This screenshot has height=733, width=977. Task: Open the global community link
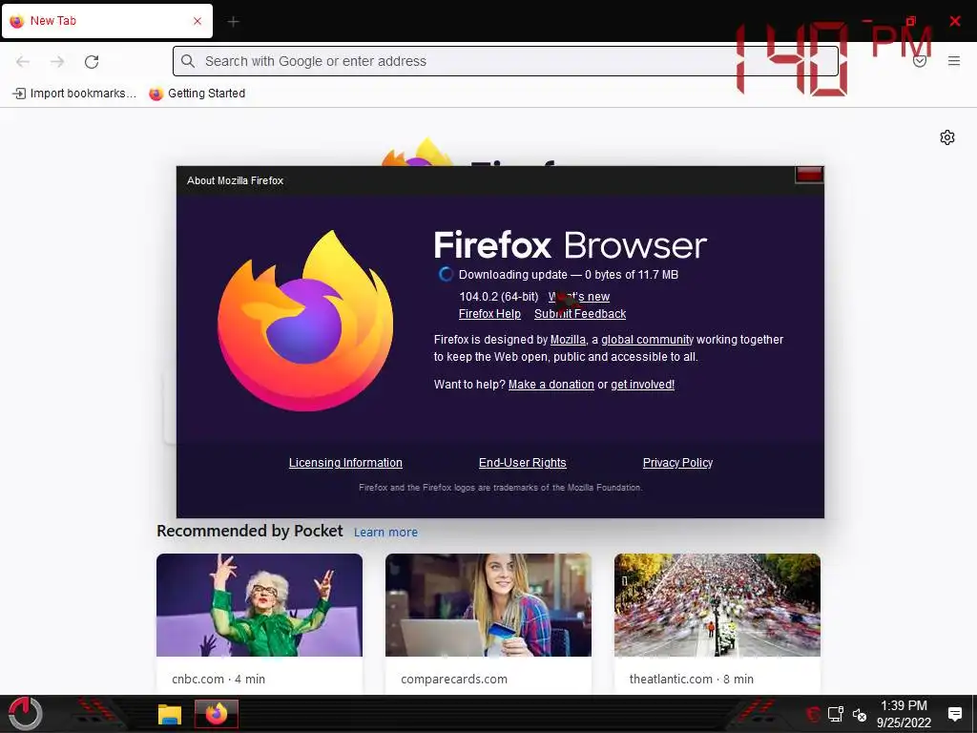(x=648, y=340)
